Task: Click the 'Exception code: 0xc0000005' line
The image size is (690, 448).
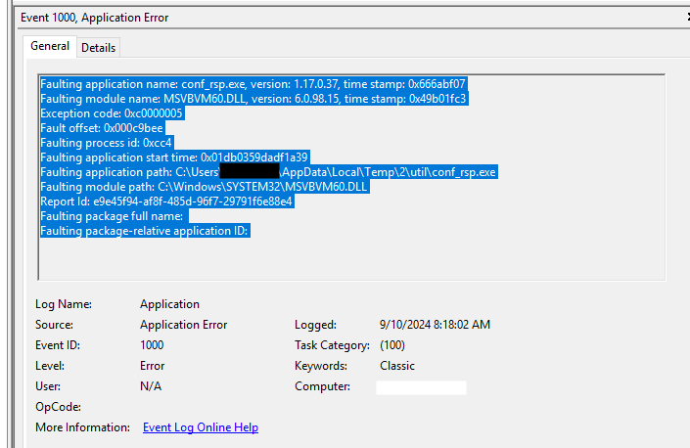Action: (x=112, y=113)
